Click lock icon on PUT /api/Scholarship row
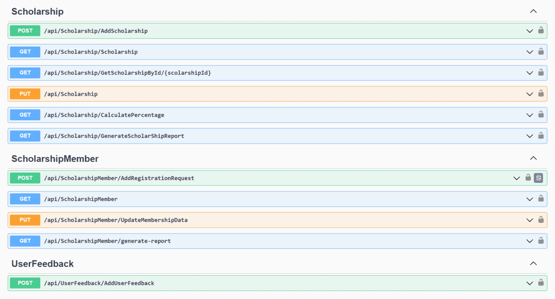The image size is (555, 299). (541, 93)
